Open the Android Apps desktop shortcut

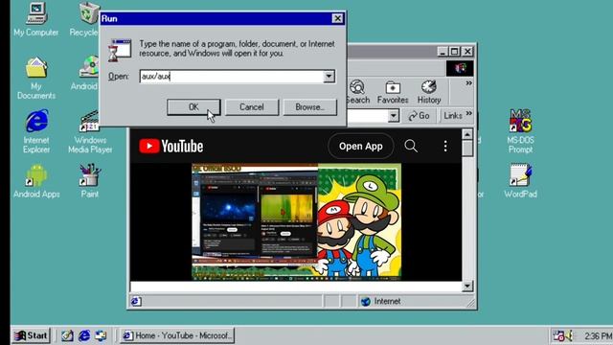36,181
